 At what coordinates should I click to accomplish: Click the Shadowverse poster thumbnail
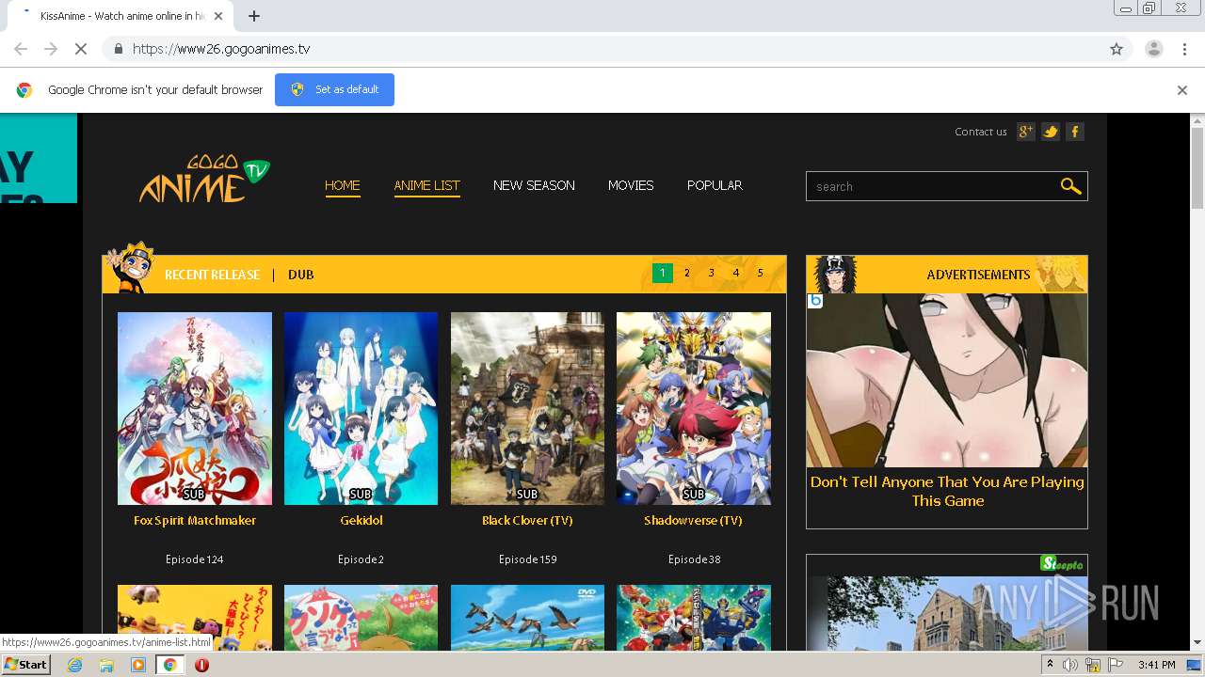point(694,408)
